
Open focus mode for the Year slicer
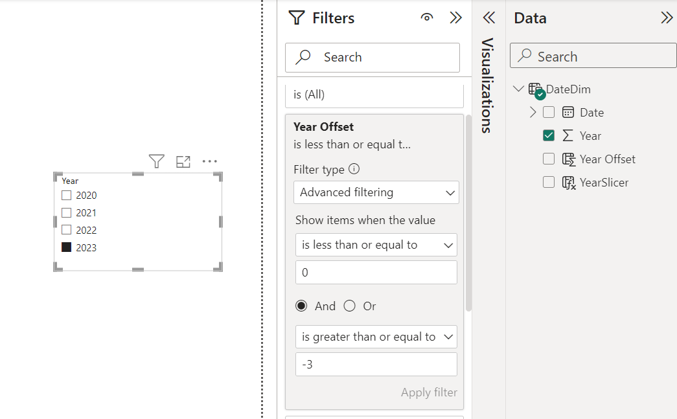point(183,161)
